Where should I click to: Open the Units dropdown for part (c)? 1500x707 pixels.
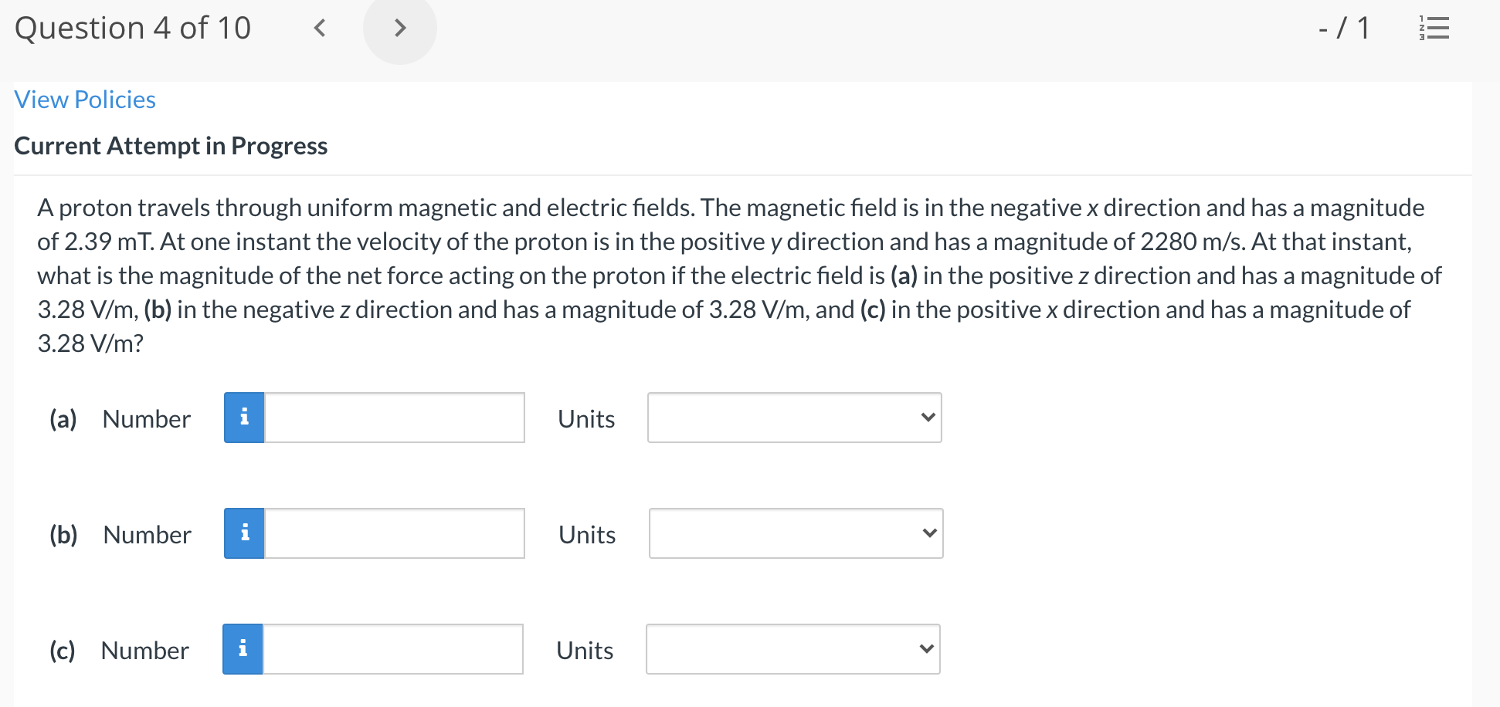pos(792,649)
